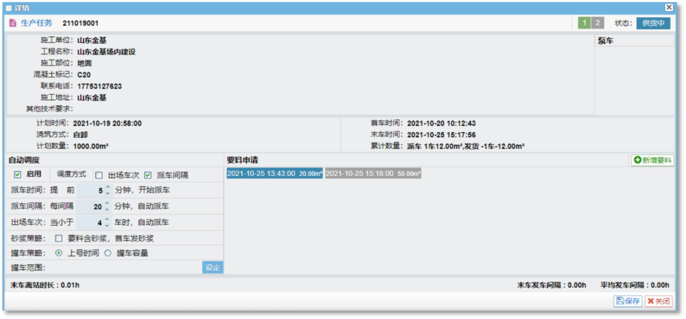Select the 上号时间 radio button
This screenshot has height=319, width=686.
pos(59,253)
